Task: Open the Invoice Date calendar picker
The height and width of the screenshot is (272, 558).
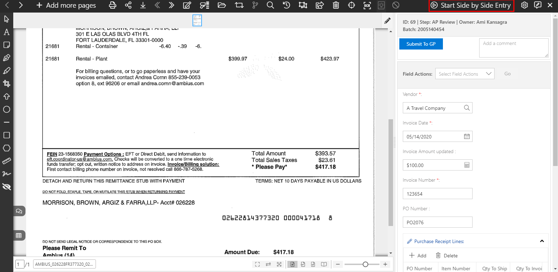Action: pyautogui.click(x=467, y=136)
